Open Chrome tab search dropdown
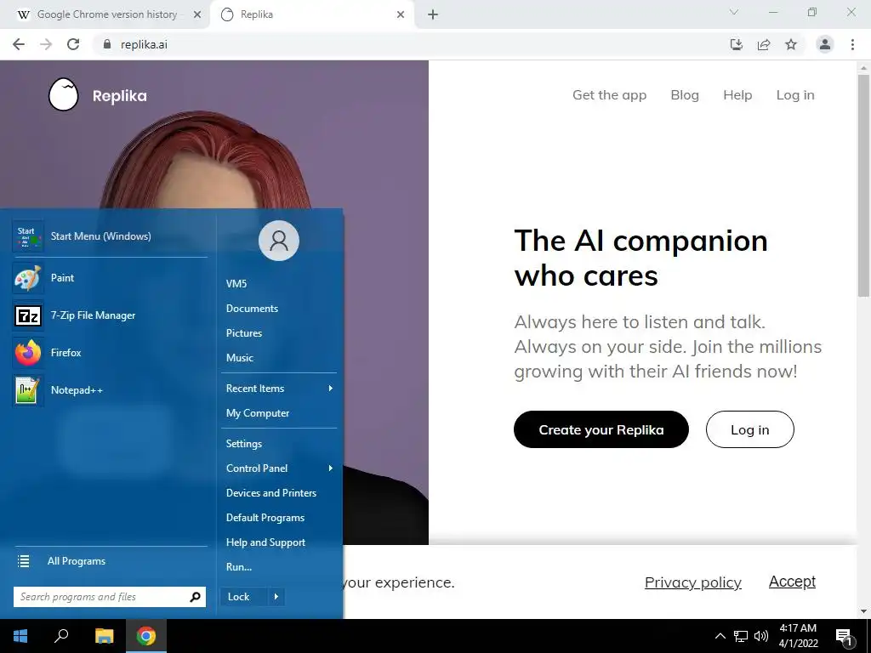The image size is (871, 653). tap(734, 12)
